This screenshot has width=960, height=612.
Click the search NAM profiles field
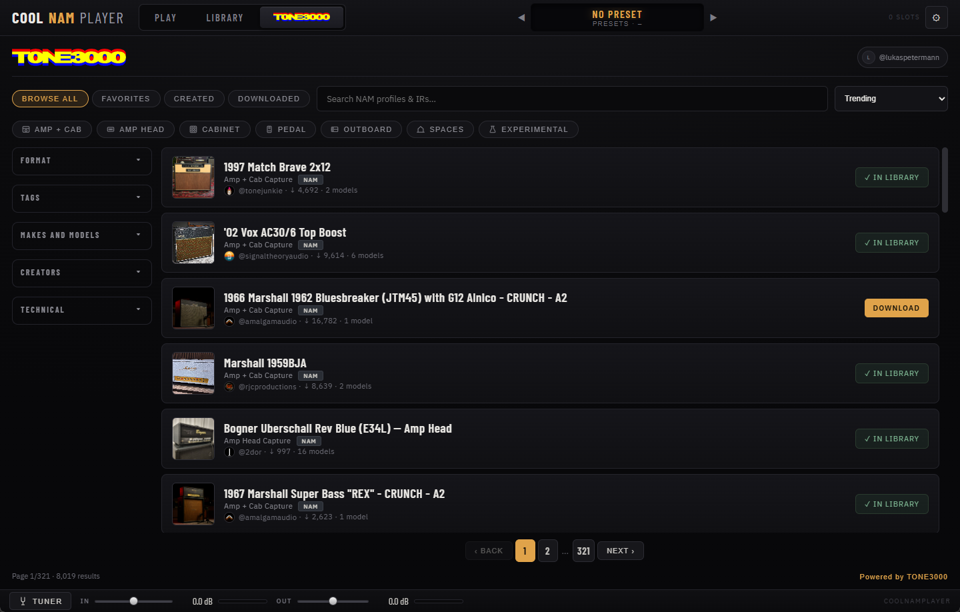coord(572,99)
